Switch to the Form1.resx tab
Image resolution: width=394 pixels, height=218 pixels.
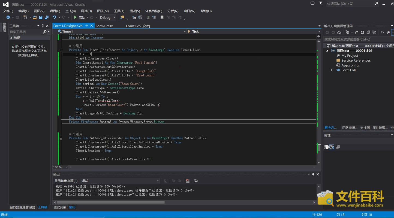[104, 26]
